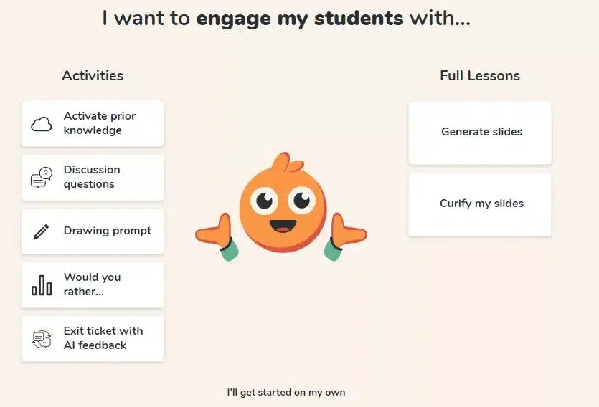Open the Drawing prompt activity
The image size is (599, 407).
click(93, 231)
